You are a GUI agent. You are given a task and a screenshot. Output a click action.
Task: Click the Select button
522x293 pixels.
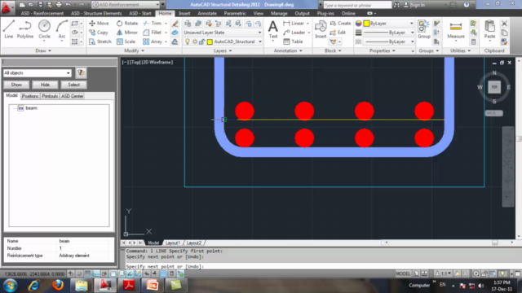tap(73, 85)
